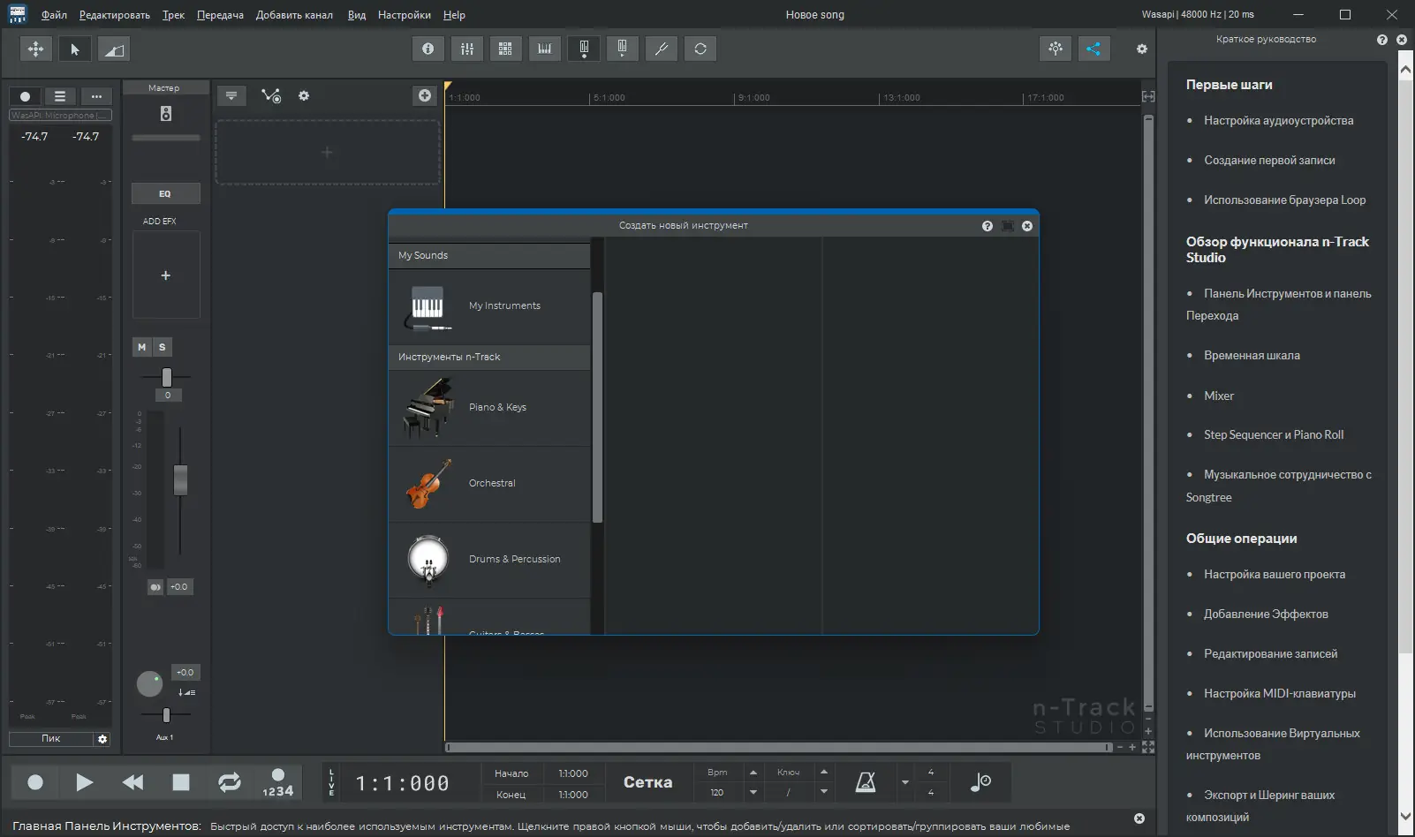Screen dimensions: 1415x837
Task: Open toolbar settings gear near guide panel
Action: tap(1142, 49)
